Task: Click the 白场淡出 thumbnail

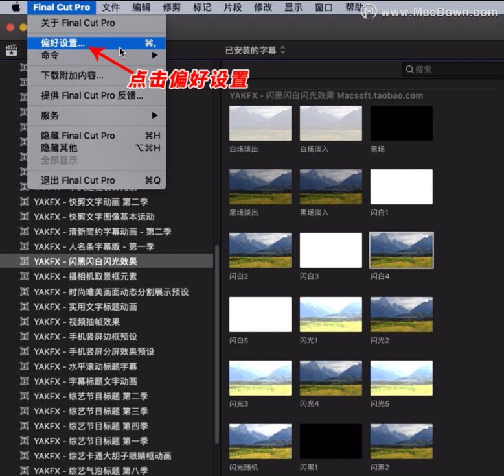Action: coord(260,123)
